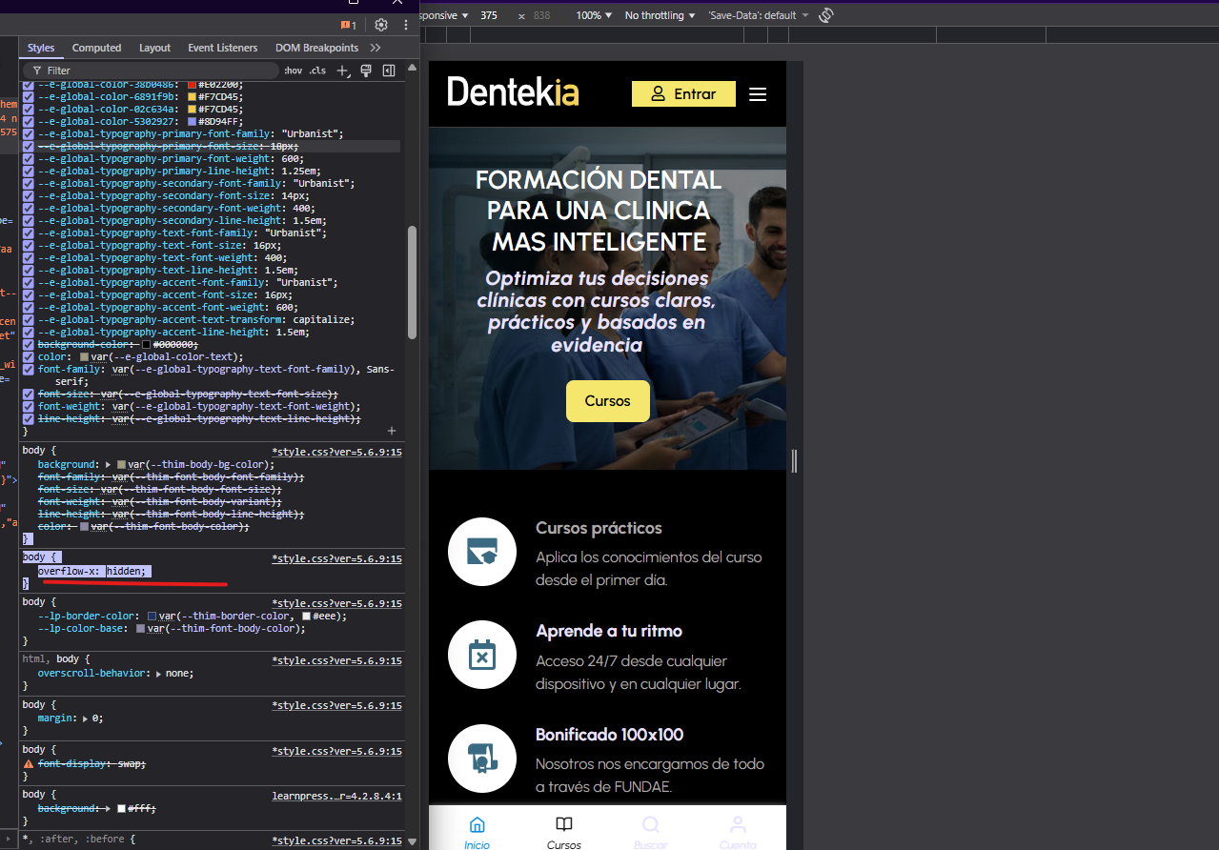Open the issues counter badge showing 1
1219x850 pixels.
click(348, 25)
